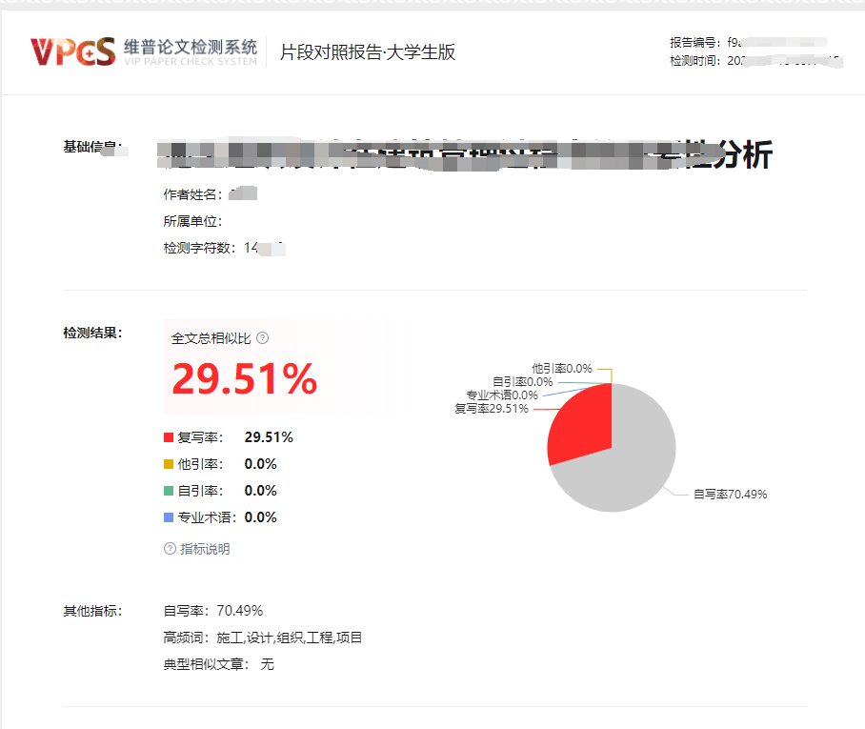Image resolution: width=865 pixels, height=729 pixels.
Task: Click 典型相似文章 line
Action: tap(218, 664)
